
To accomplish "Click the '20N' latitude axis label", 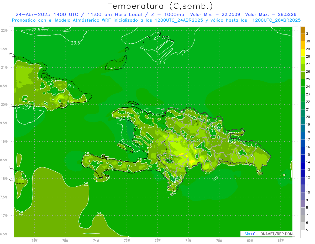I will click(x=4, y=104).
